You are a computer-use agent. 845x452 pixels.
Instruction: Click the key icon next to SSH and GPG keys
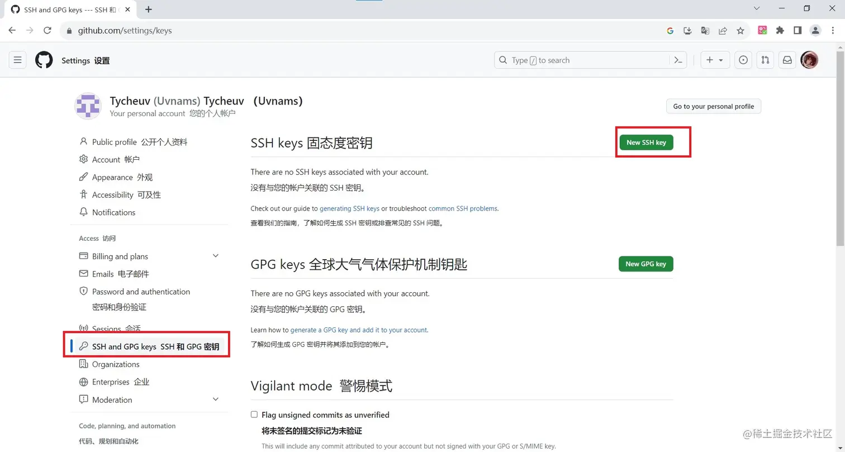(83, 346)
